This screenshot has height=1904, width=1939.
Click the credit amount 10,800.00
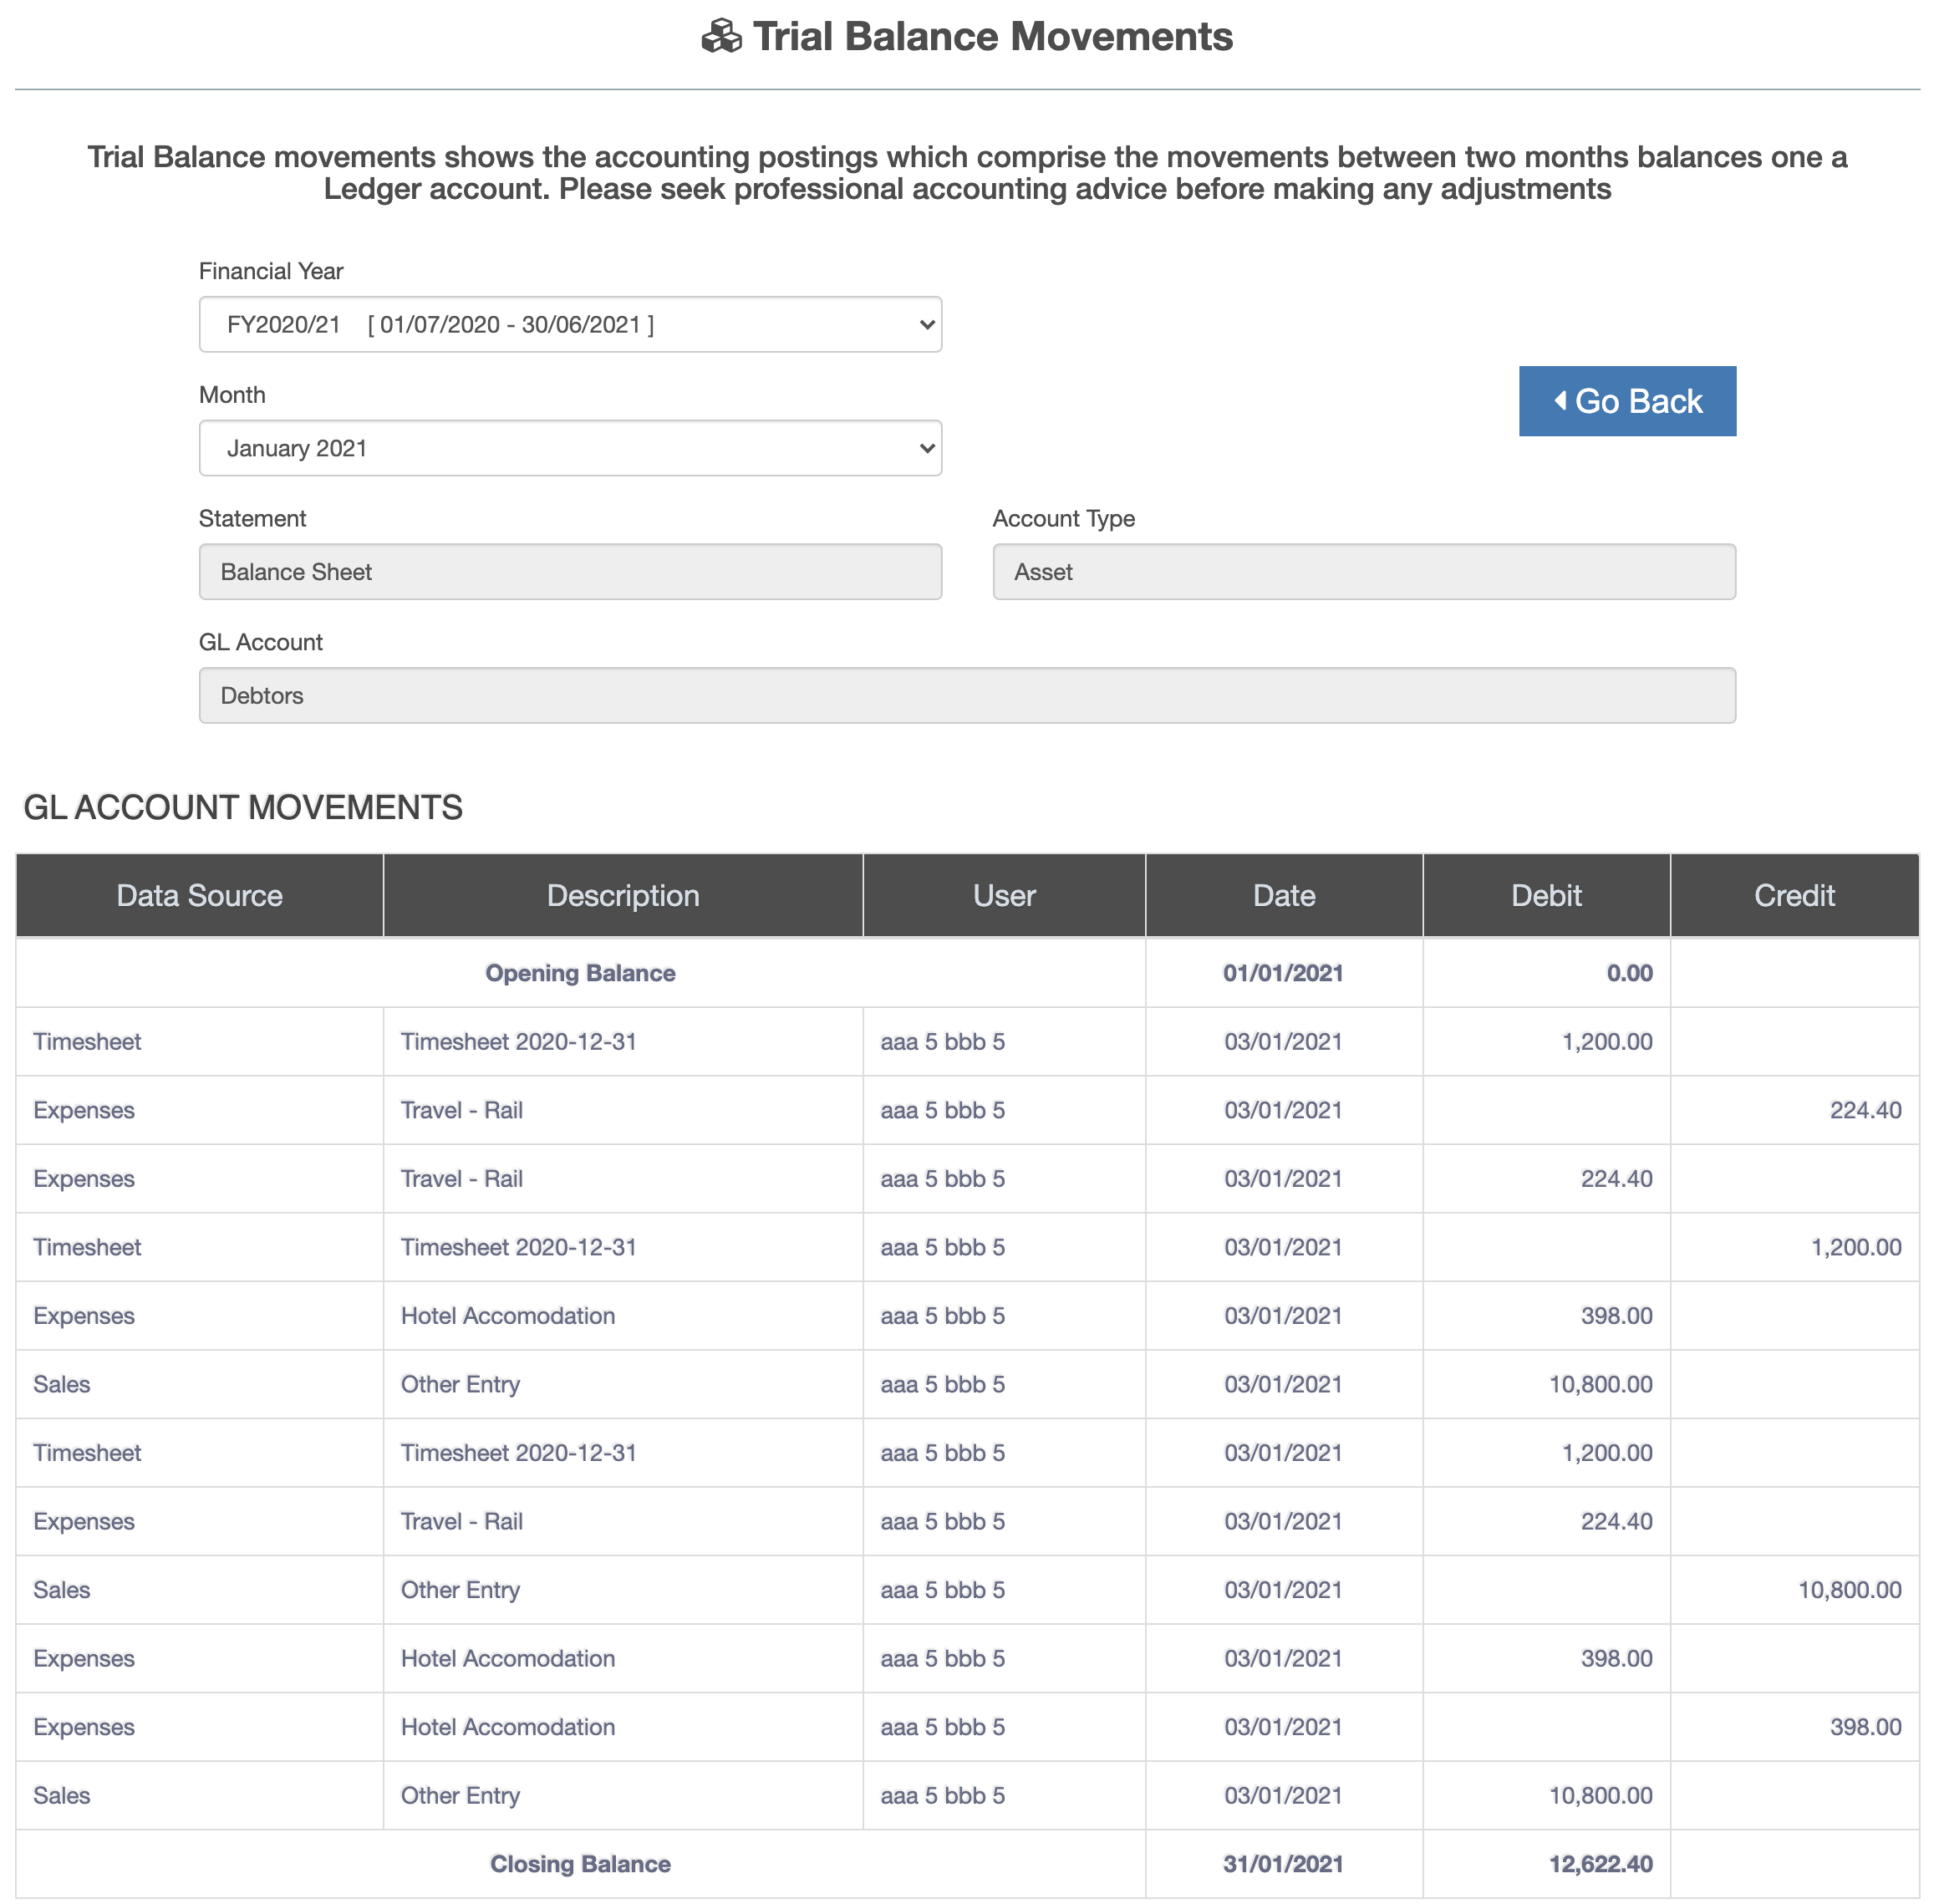(1850, 1590)
